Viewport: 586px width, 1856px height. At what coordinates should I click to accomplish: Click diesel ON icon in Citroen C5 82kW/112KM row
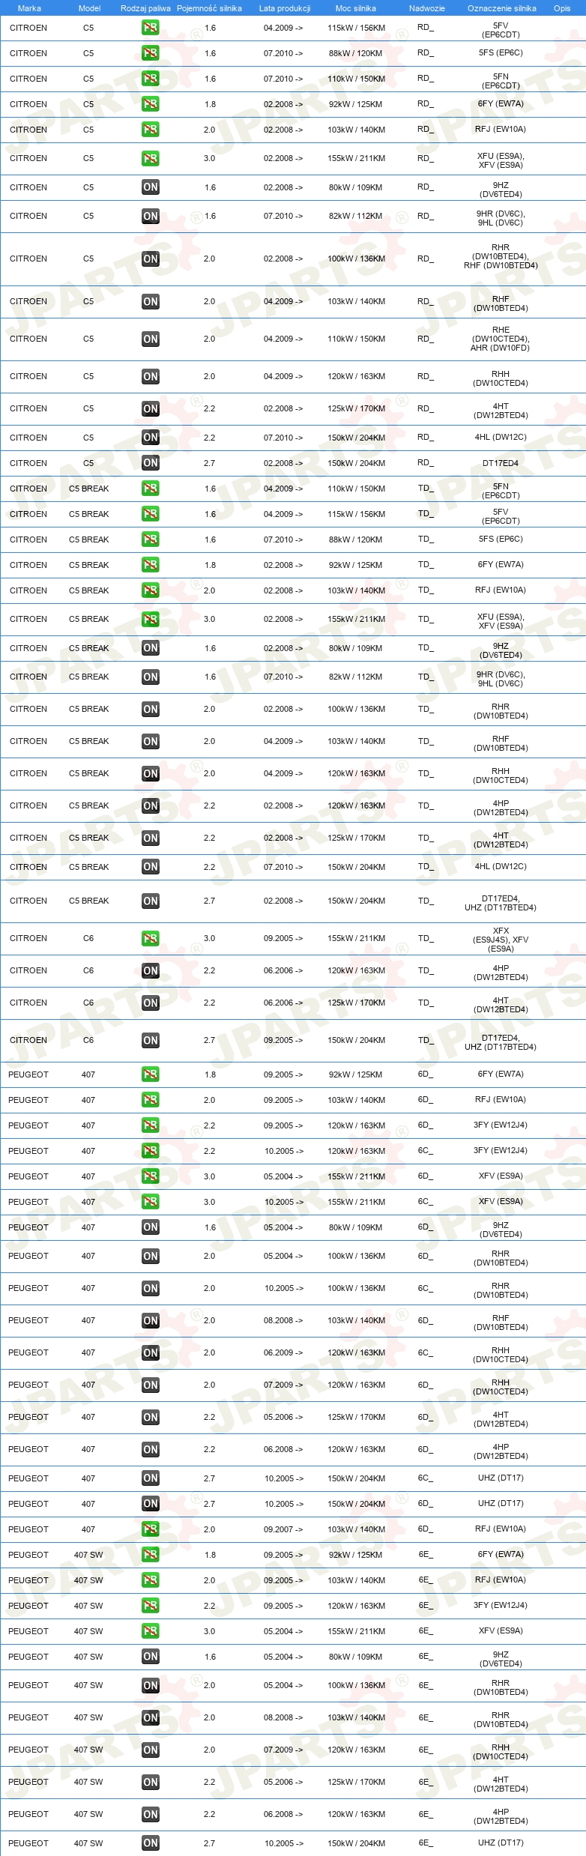(151, 217)
